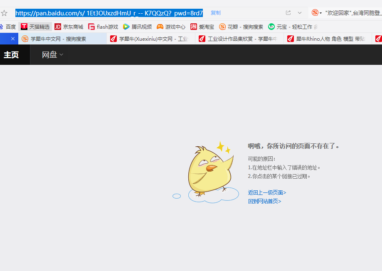Viewport: 382px width, 271px height.
Task: Click the Sogou icon beside 花瓣 bookmark
Action: (x=222, y=27)
